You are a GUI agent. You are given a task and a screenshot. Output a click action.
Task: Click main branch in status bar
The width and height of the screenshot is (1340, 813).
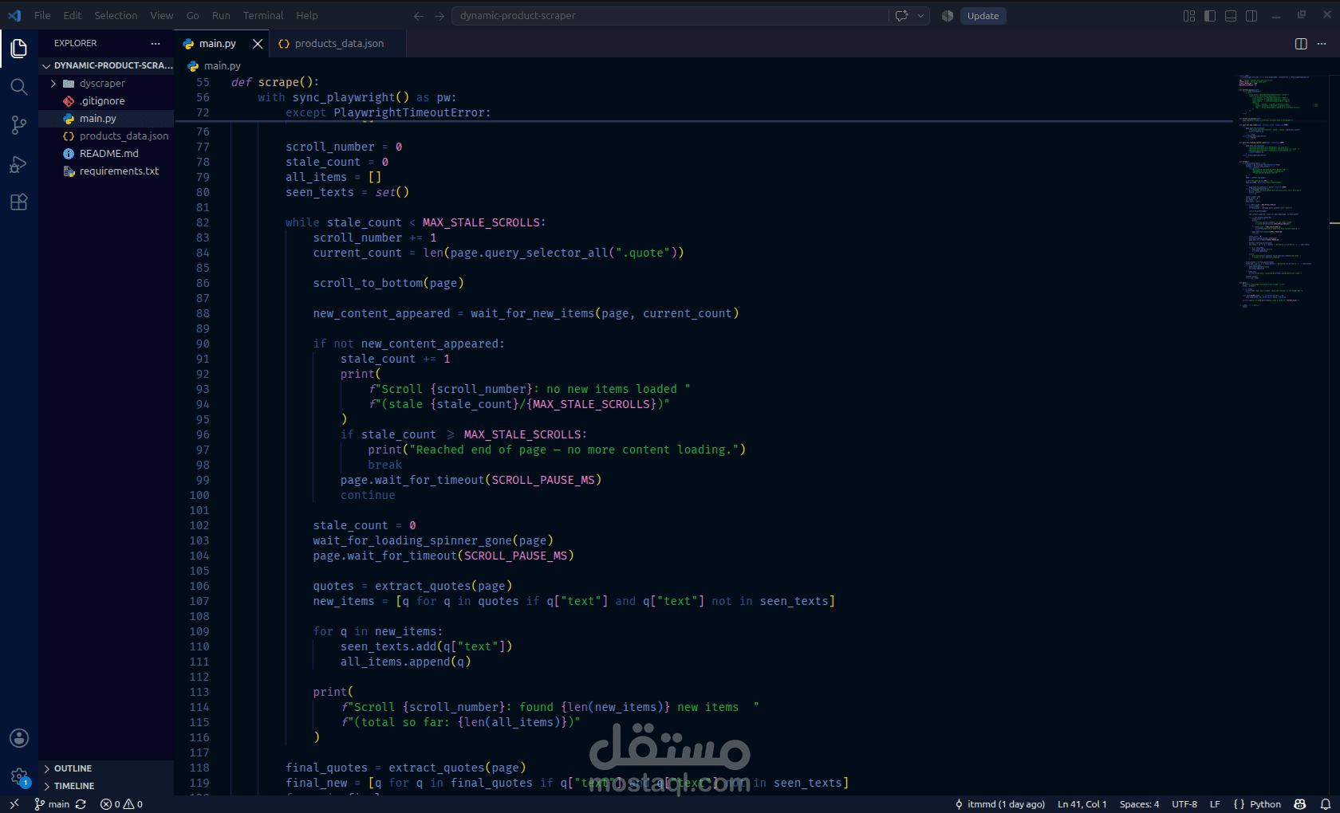(52, 804)
